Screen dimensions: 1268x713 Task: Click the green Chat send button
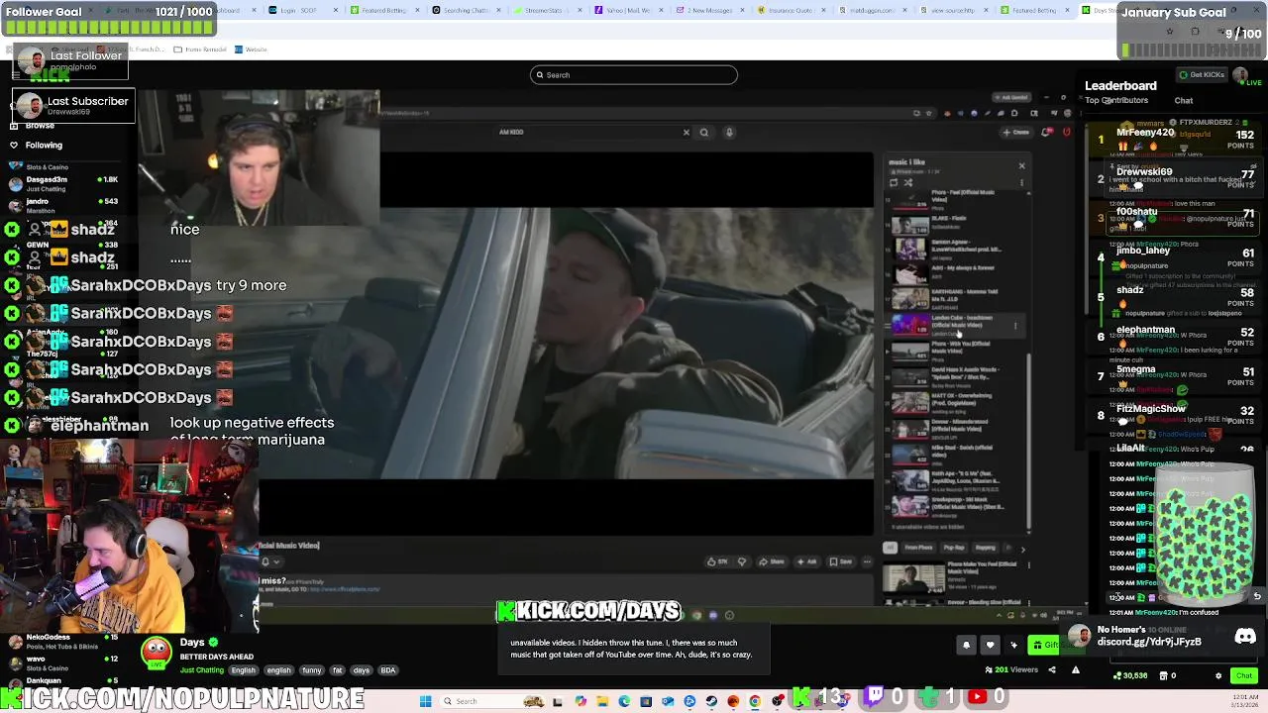click(1244, 676)
